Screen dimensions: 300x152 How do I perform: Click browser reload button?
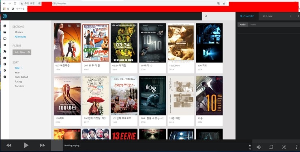(x=15, y=3)
